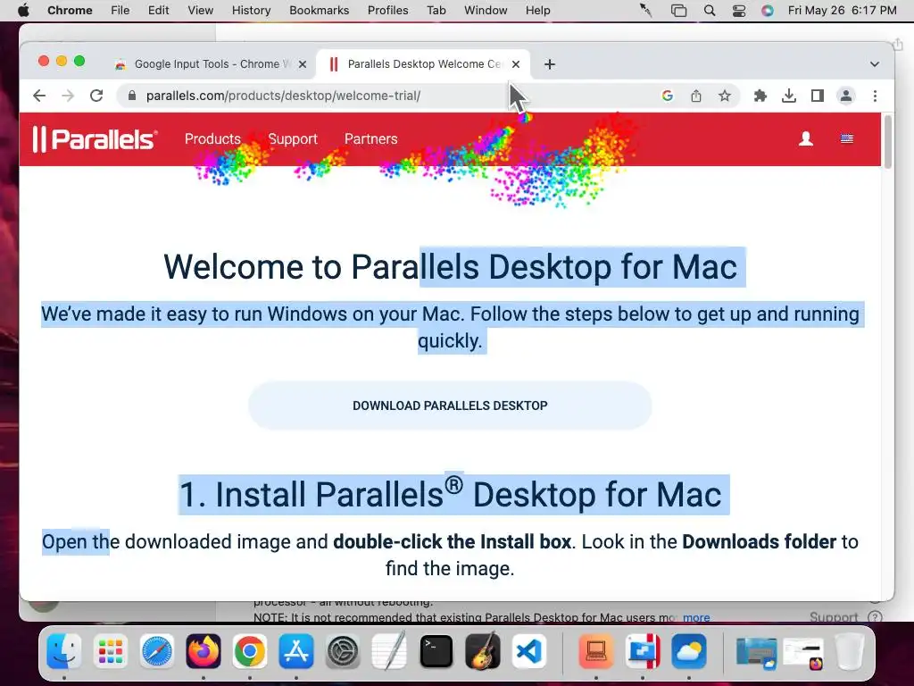Open the Support menu on Parallels site
The width and height of the screenshot is (914, 686).
pos(293,138)
